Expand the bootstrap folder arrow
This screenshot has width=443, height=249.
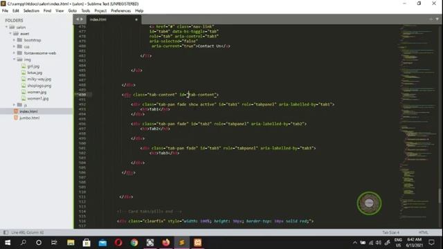tap(14, 40)
